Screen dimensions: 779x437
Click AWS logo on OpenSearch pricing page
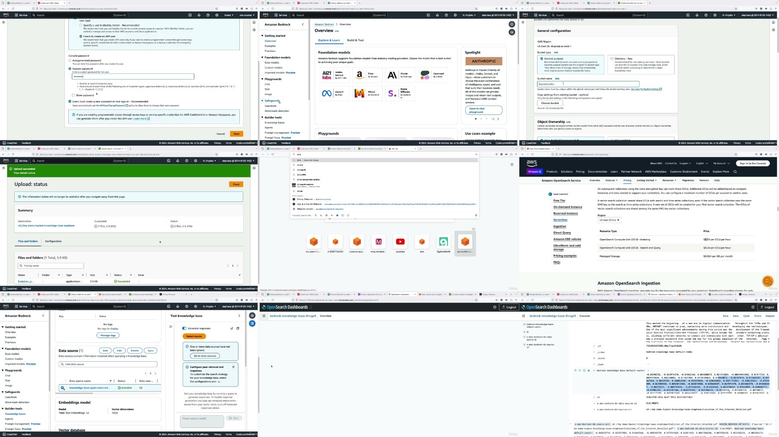(x=532, y=163)
